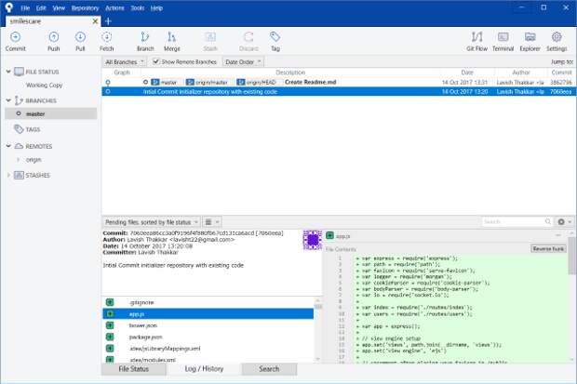Switch to the File Status tab
The image size is (577, 384).
(134, 369)
